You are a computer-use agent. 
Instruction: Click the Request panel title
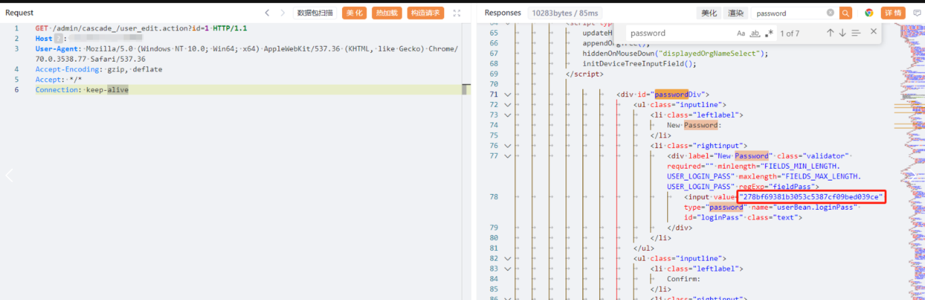click(x=19, y=13)
